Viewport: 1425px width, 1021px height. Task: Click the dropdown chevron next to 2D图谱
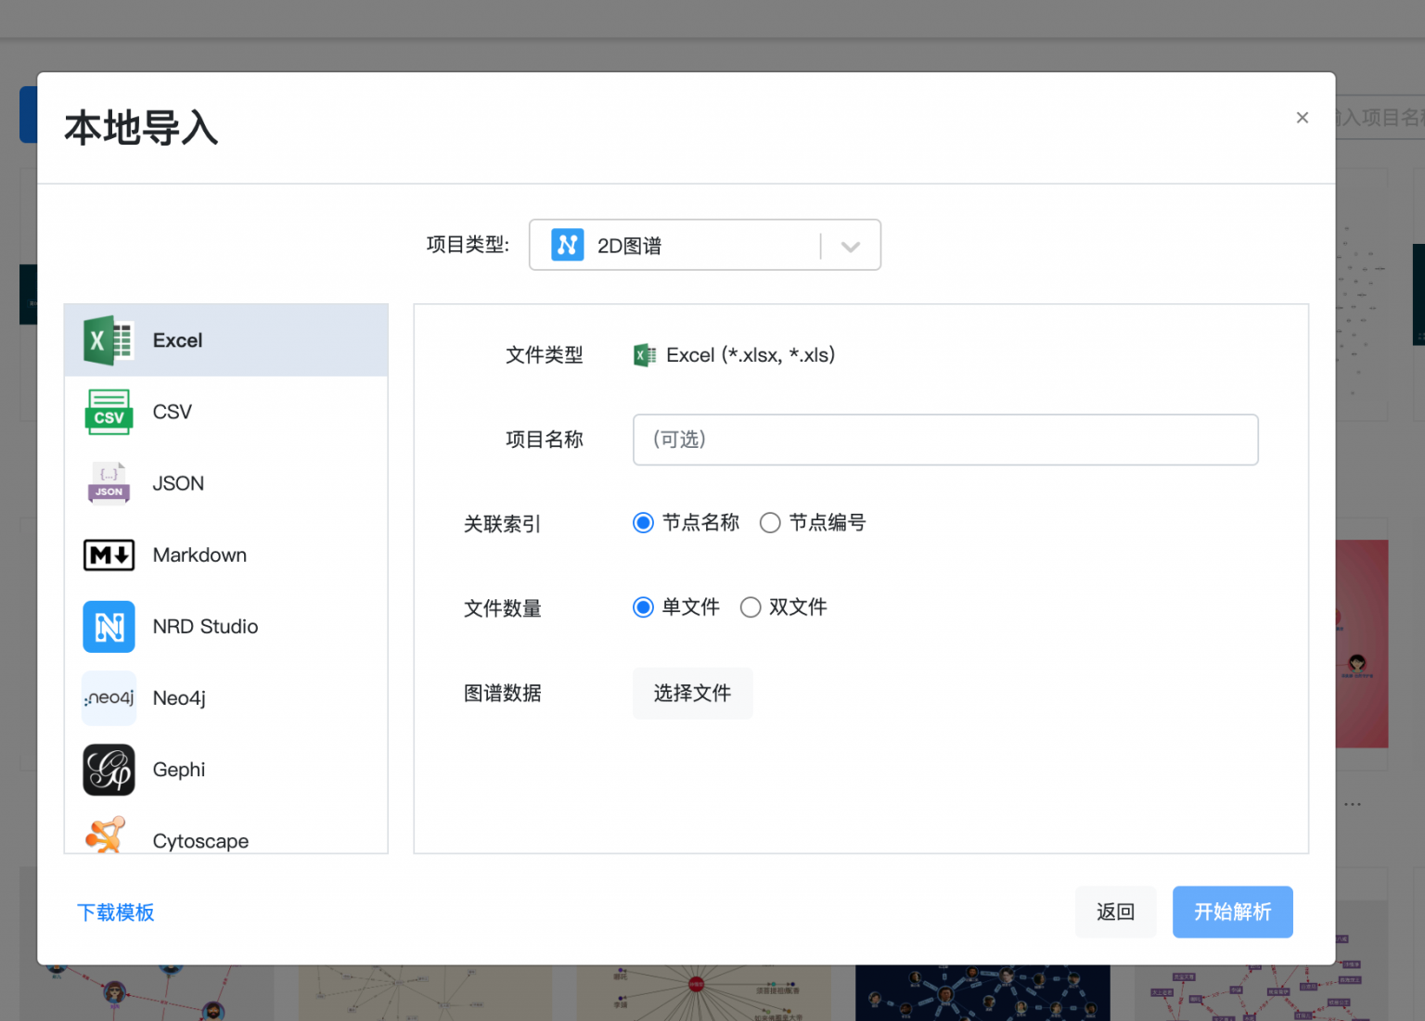click(850, 245)
